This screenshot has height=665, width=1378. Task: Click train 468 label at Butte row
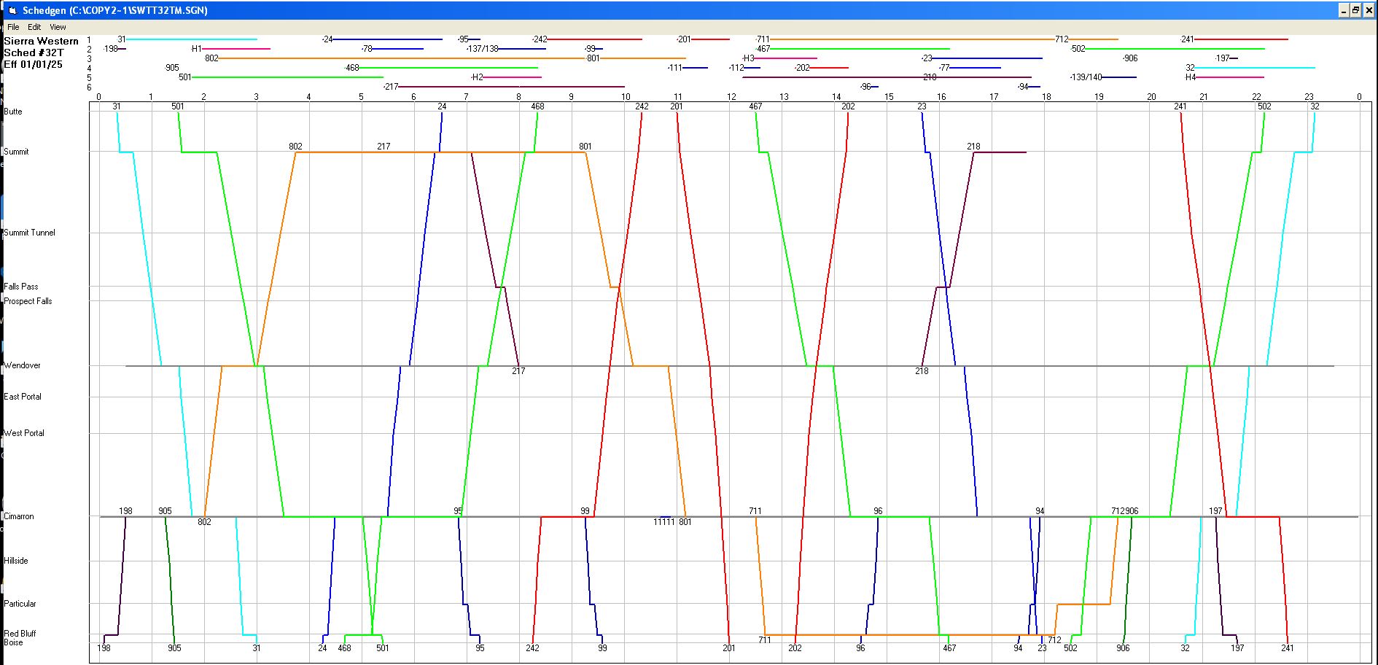[537, 106]
